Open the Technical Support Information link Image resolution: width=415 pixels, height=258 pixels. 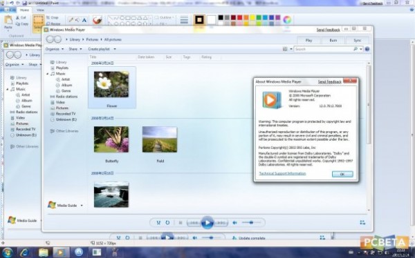[x=282, y=173]
